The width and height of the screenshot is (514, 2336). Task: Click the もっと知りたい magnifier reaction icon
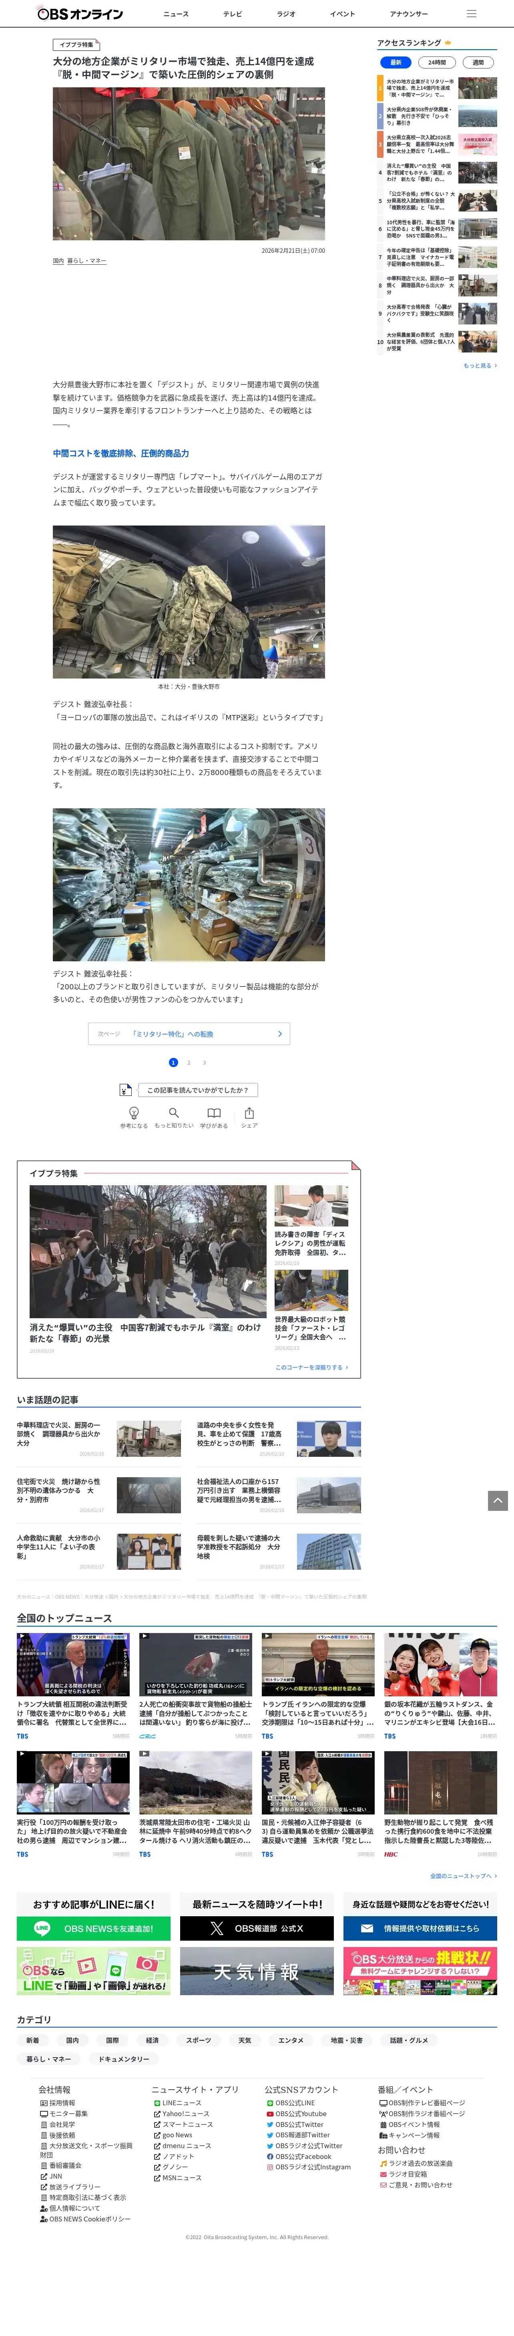[x=173, y=1113]
